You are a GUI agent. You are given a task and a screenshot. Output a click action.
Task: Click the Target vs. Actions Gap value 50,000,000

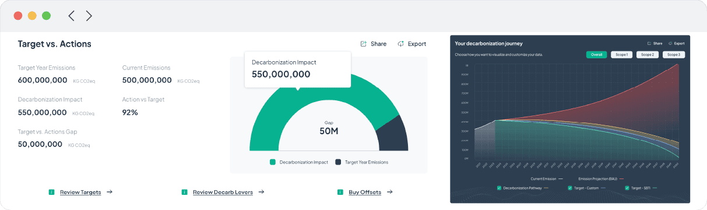(40, 144)
